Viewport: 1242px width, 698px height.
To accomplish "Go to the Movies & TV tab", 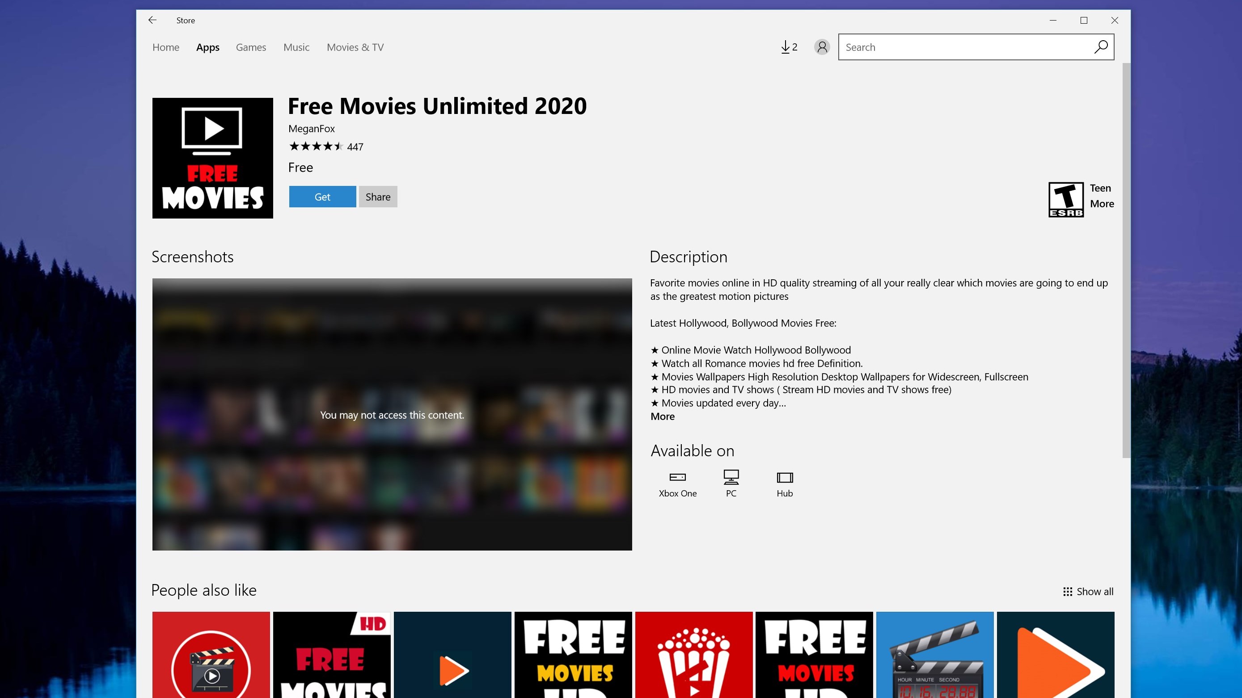I will (355, 47).
